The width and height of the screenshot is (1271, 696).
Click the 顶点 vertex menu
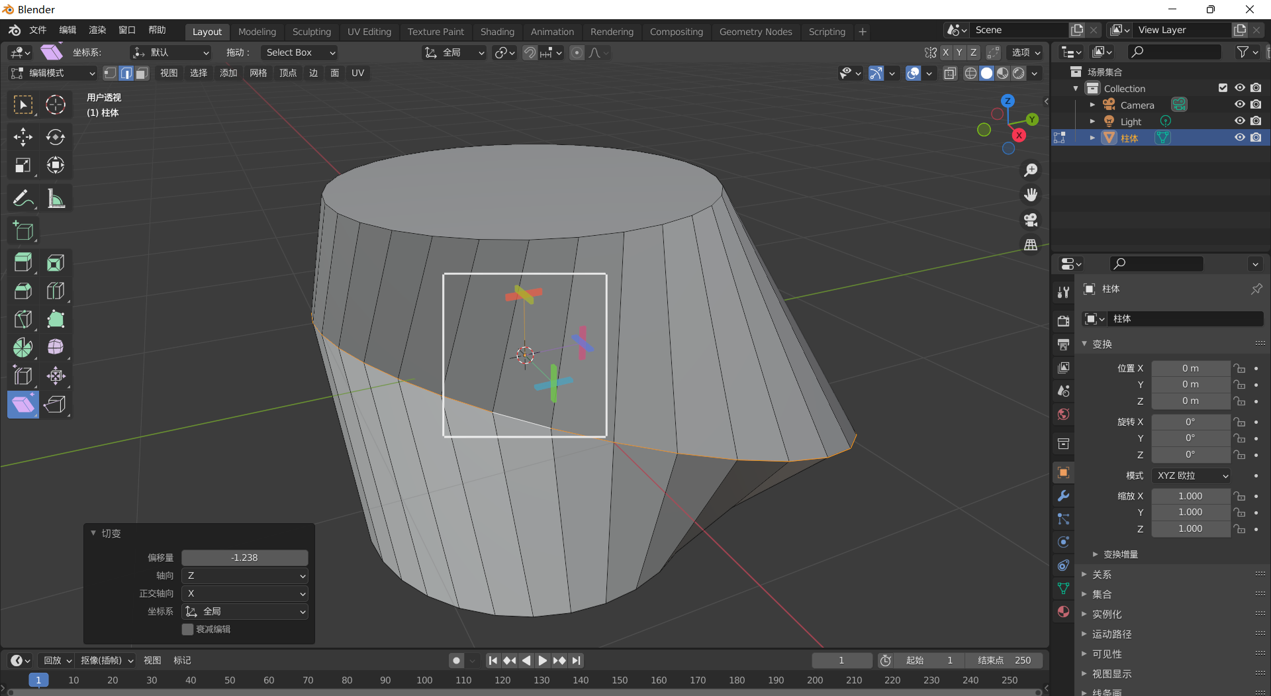click(288, 74)
